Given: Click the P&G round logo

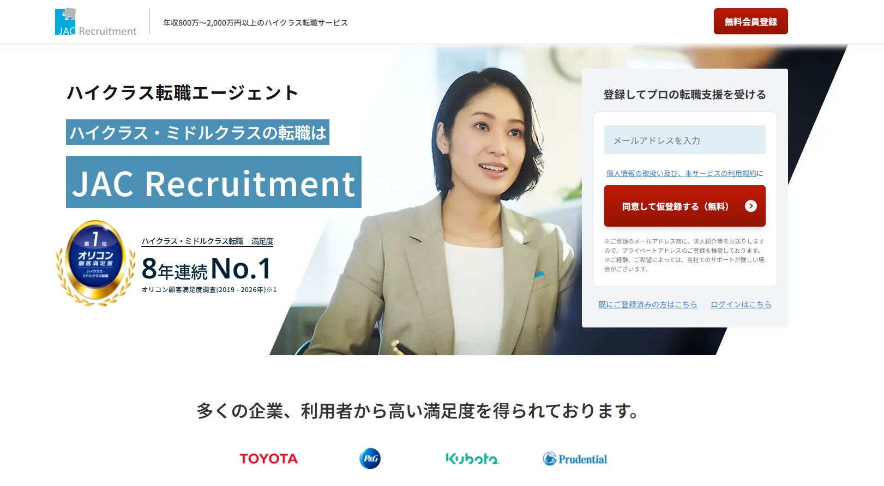Looking at the screenshot, I should 370,458.
